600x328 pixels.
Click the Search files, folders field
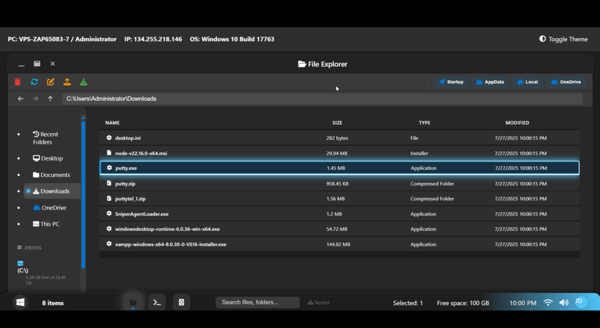257,303
